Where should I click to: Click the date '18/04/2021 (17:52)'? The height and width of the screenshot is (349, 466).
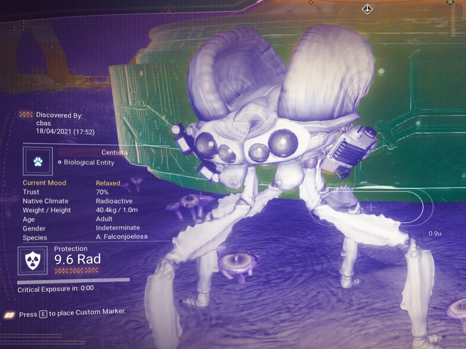[65, 132]
